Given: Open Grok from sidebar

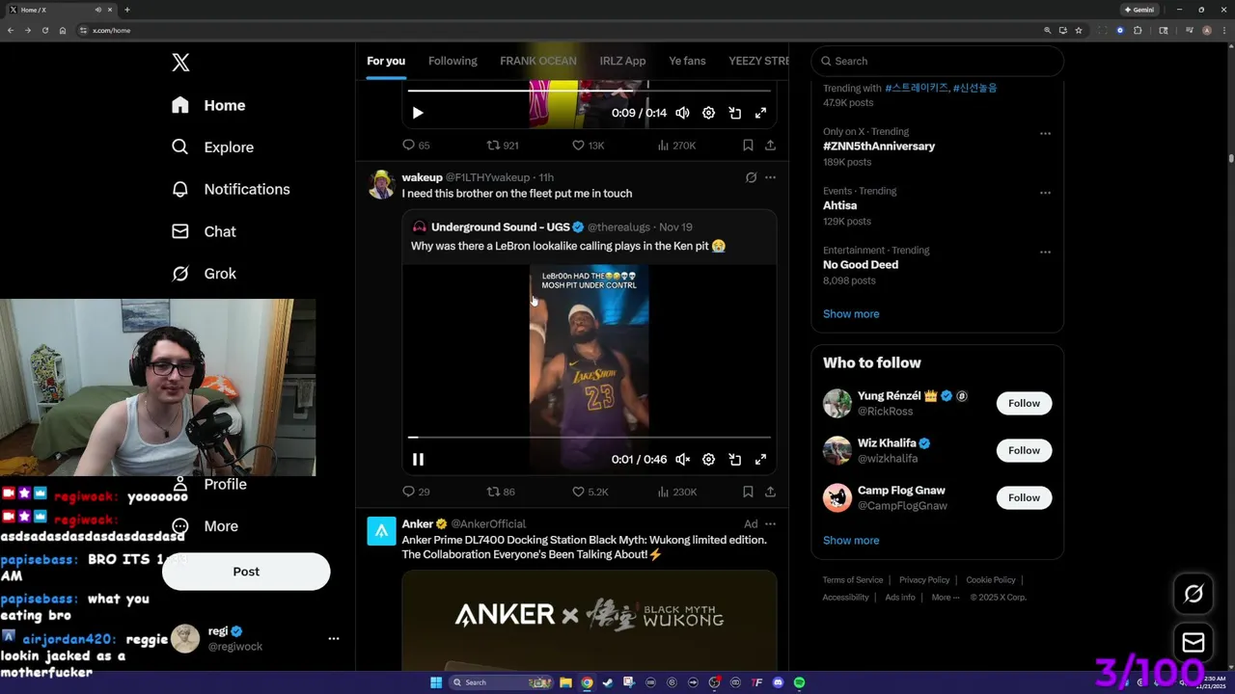Looking at the screenshot, I should [x=205, y=274].
